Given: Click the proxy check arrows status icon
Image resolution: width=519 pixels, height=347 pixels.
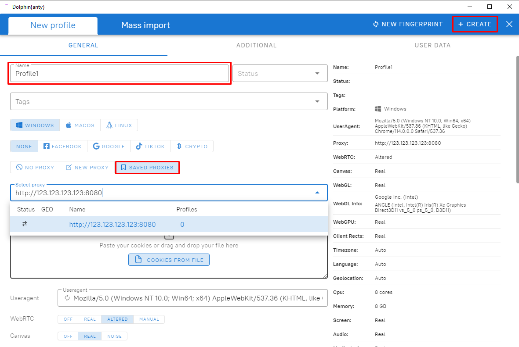Looking at the screenshot, I should 25,224.
